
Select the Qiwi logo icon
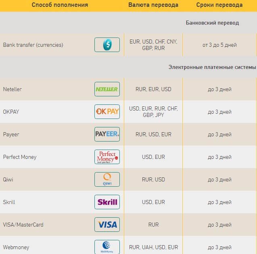point(107,179)
